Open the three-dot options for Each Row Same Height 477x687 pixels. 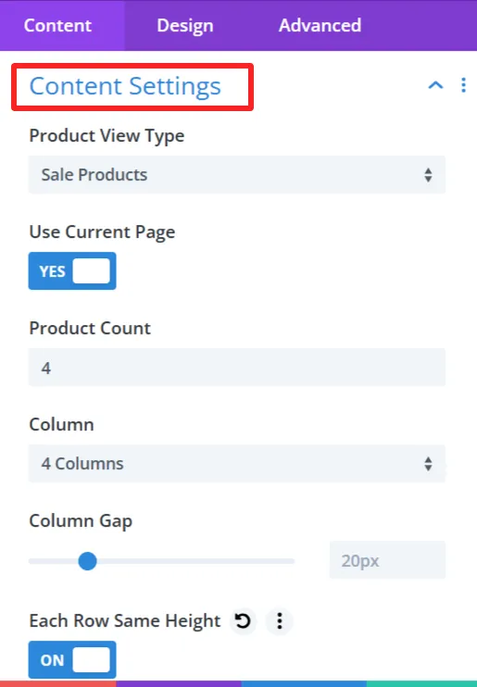click(x=280, y=621)
